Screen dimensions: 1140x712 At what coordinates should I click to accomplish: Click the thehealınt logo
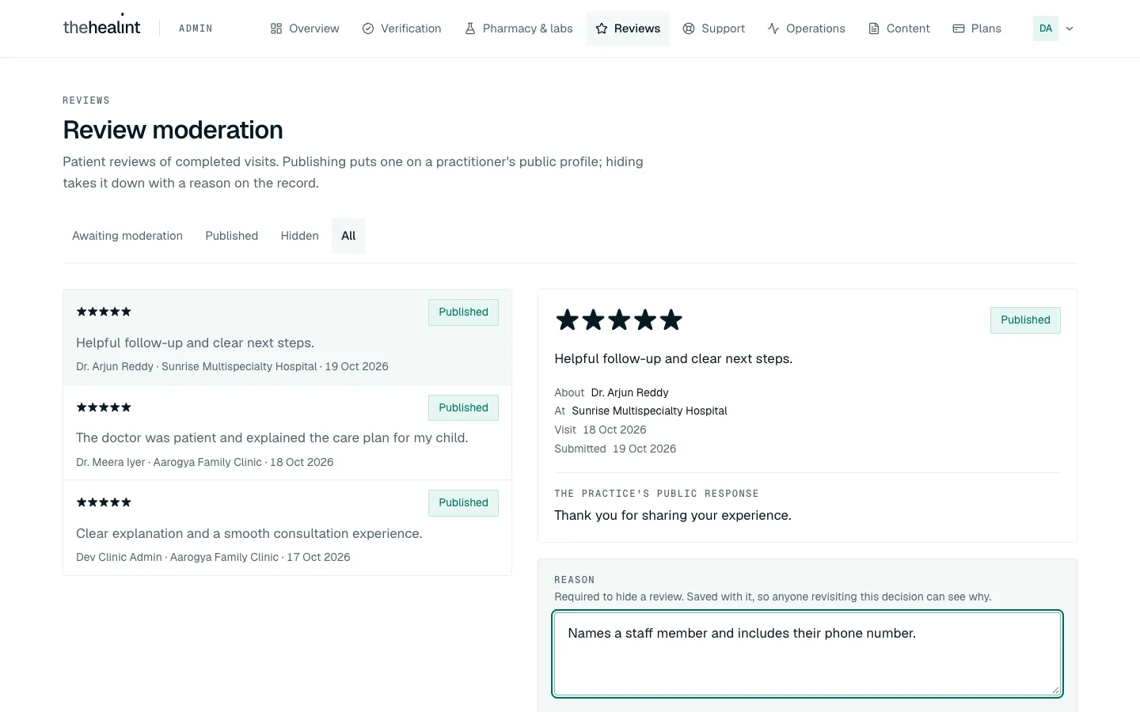tap(101, 26)
